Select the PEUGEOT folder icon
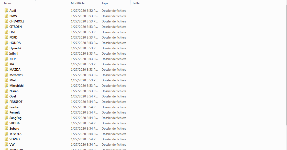Screen dimensions: 287x150 pyautogui.click(x=6, y=102)
